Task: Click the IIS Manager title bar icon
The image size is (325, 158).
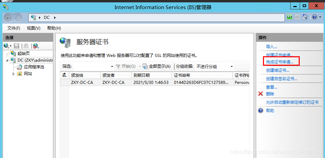Action: tap(6, 7)
